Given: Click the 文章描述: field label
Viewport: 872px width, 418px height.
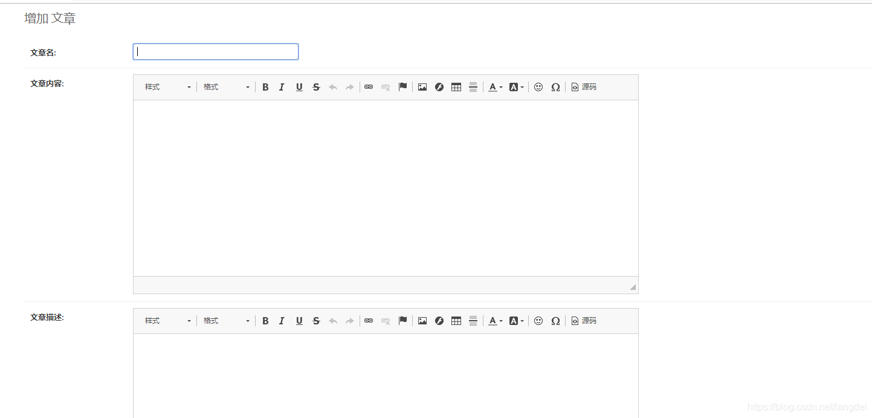Looking at the screenshot, I should coord(47,317).
